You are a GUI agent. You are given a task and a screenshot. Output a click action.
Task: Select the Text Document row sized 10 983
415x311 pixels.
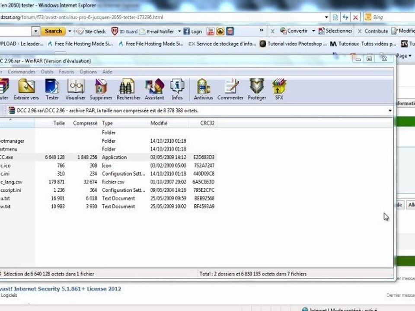(x=108, y=206)
